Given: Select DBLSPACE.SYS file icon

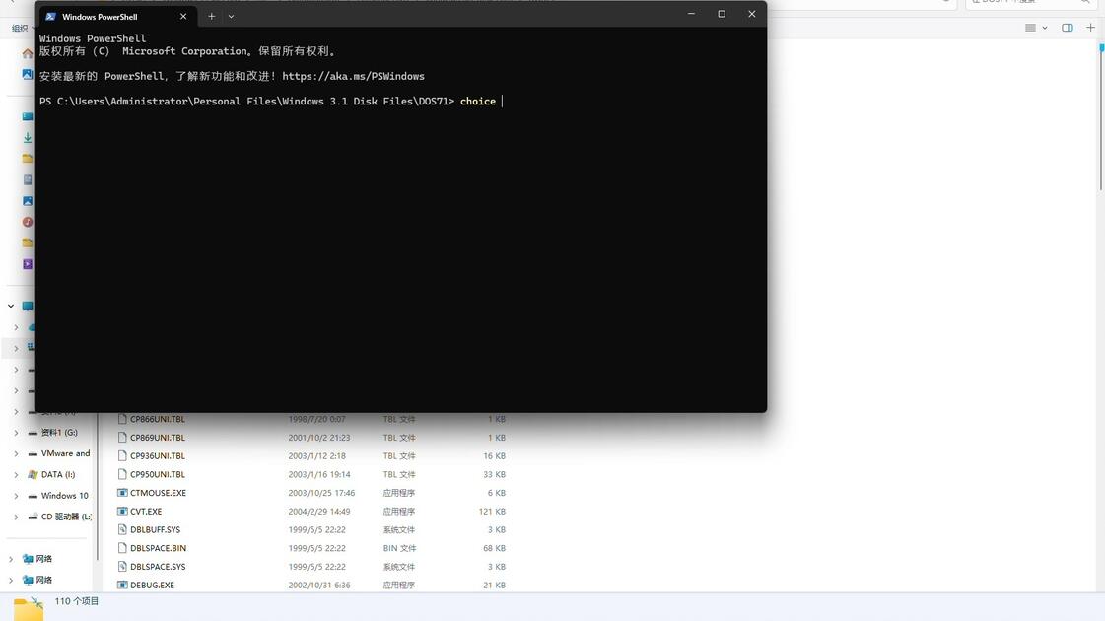Looking at the screenshot, I should click(122, 566).
